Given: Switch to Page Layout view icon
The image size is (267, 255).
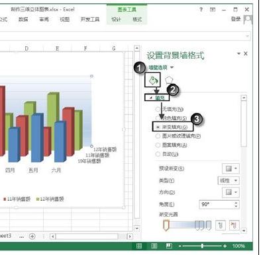Looking at the screenshot, I should [x=154, y=246].
